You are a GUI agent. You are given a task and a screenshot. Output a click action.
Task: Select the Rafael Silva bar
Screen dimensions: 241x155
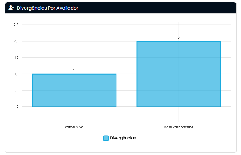(74, 91)
